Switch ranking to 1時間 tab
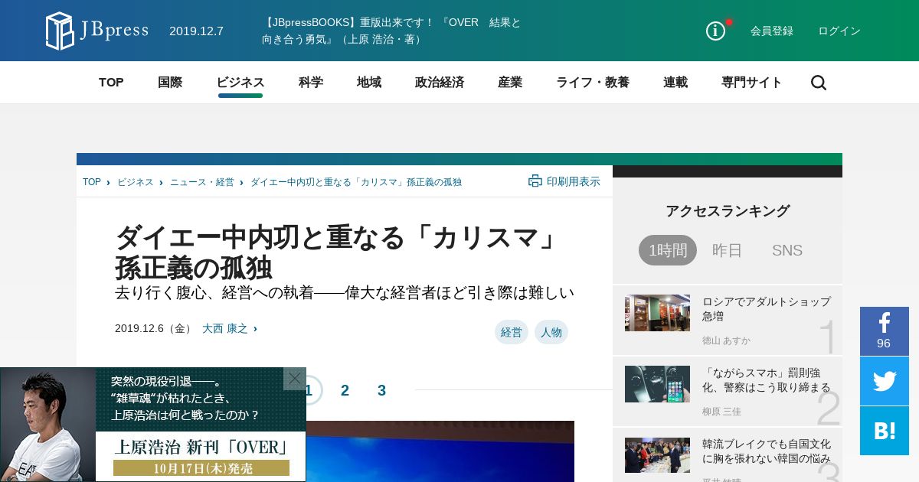919x482 pixels. [x=668, y=250]
